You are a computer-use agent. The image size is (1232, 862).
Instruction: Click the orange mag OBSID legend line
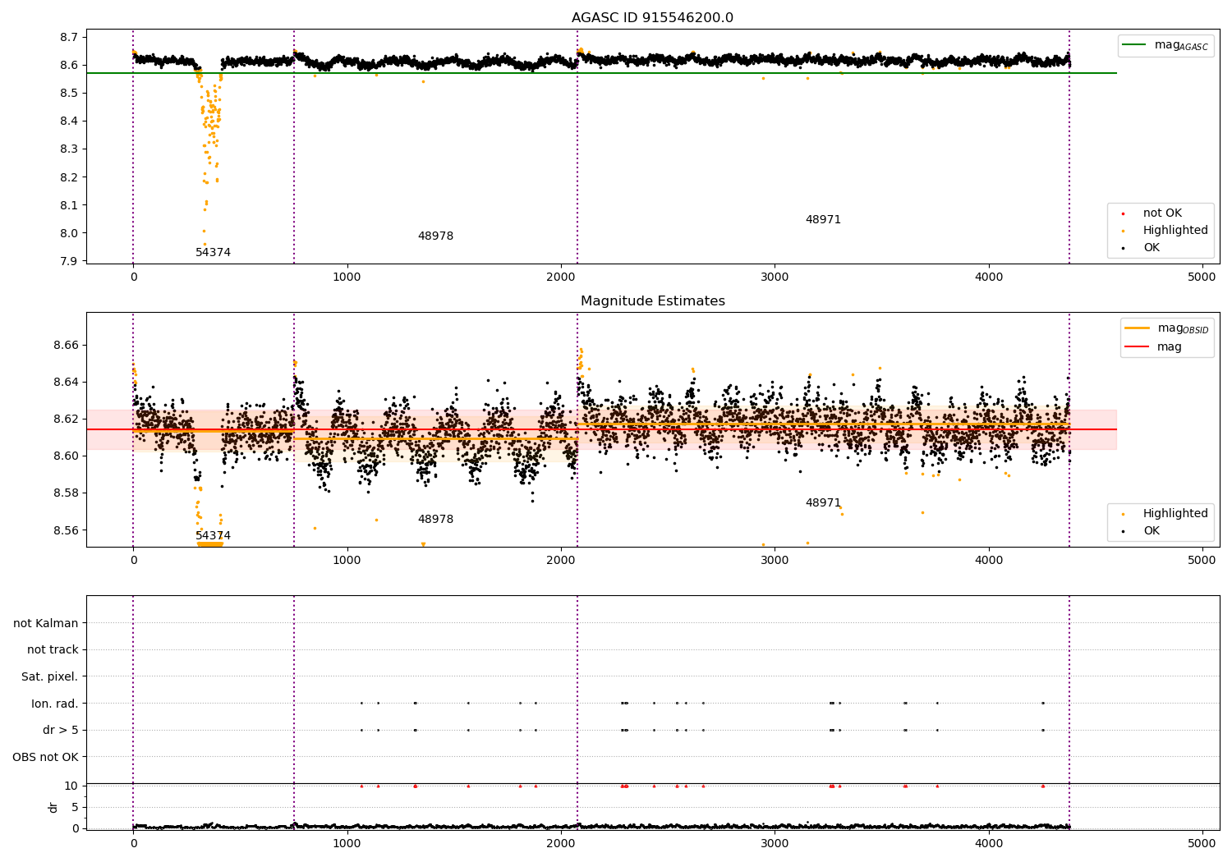pos(1138,328)
